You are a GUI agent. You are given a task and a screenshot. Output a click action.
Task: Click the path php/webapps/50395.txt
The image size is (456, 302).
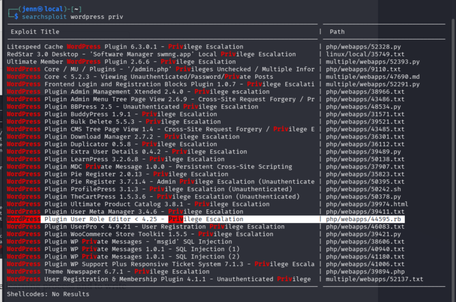click(365, 182)
